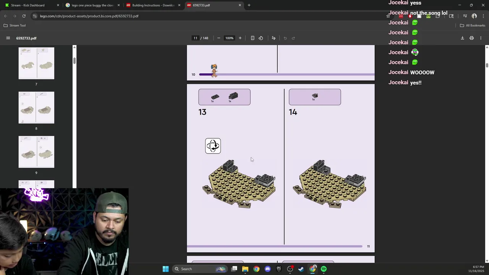Open the All Bookmarks folder
The height and width of the screenshot is (275, 489).
[473, 26]
